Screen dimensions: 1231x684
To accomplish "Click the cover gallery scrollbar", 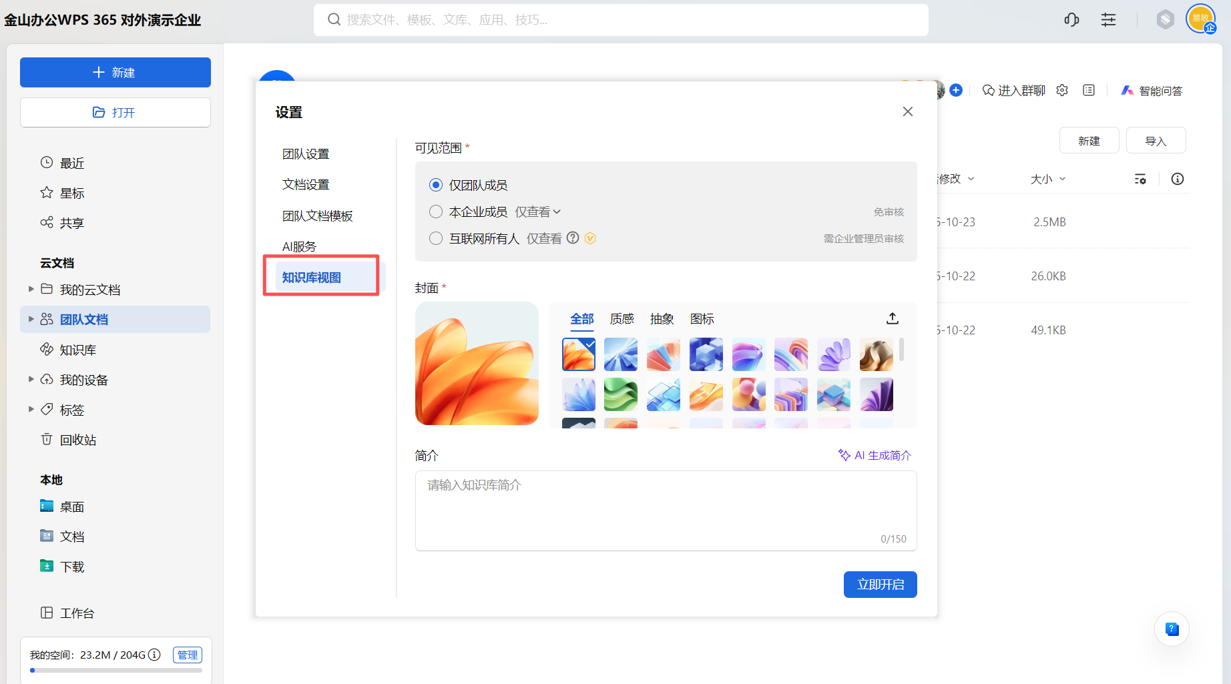I will (902, 349).
